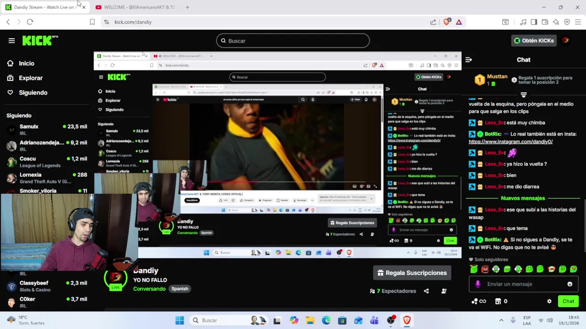Open Lornexia channel in the following list
Screen dimensions: 586x329
pos(46,178)
